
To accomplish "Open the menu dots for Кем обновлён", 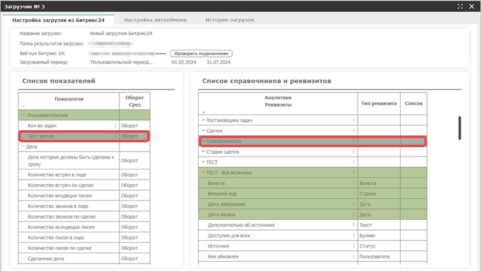I will 354,256.
